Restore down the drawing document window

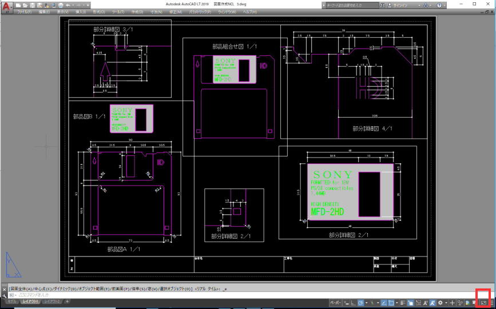[487, 11]
